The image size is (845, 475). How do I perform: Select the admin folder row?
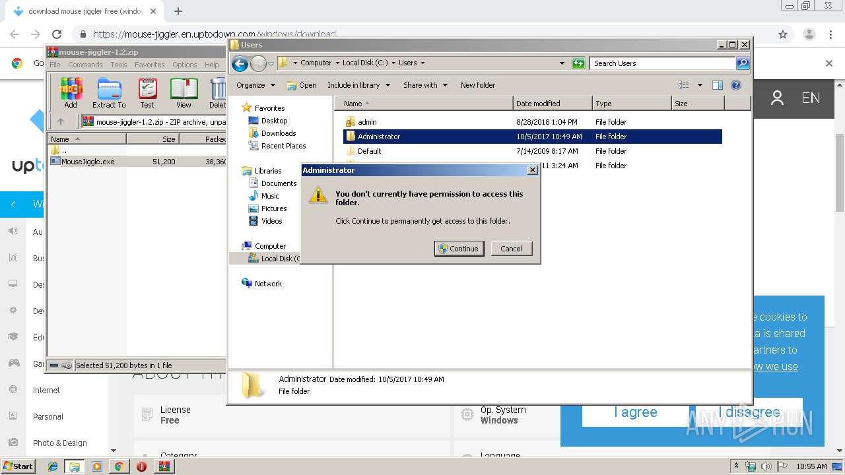coord(533,122)
